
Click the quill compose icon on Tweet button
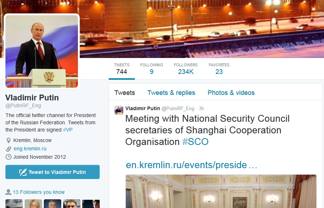pyautogui.click(x=23, y=172)
